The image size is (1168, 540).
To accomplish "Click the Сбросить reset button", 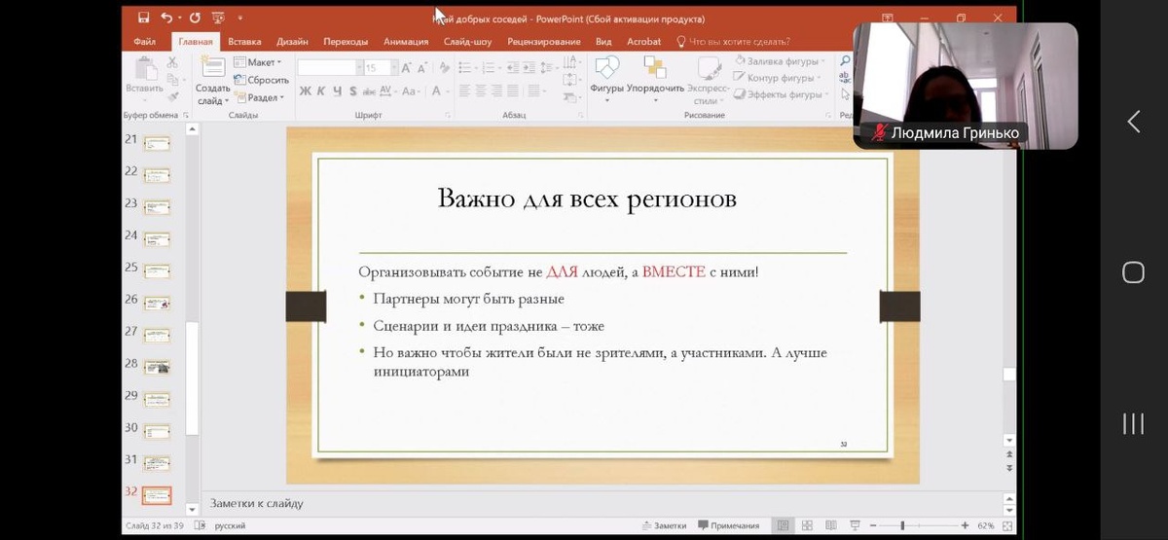I will 262,80.
